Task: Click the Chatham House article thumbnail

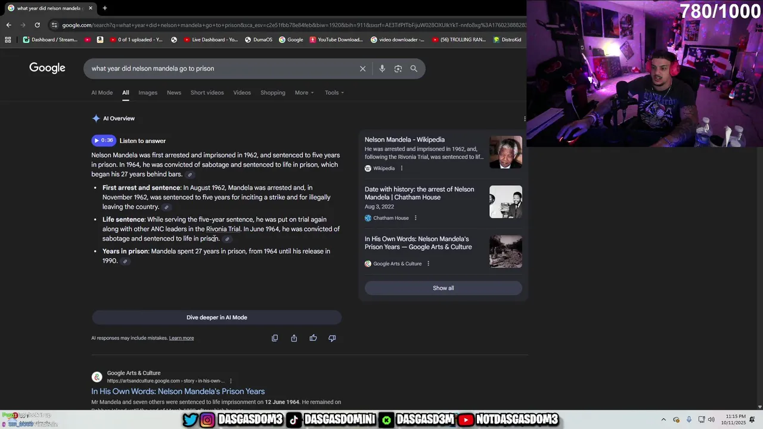Action: (505, 202)
